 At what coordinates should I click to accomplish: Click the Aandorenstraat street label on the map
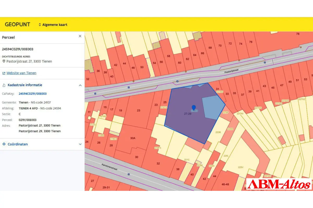coord(109,167)
